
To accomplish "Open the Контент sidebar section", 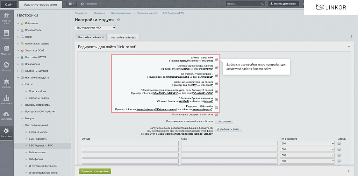I will [6, 35].
